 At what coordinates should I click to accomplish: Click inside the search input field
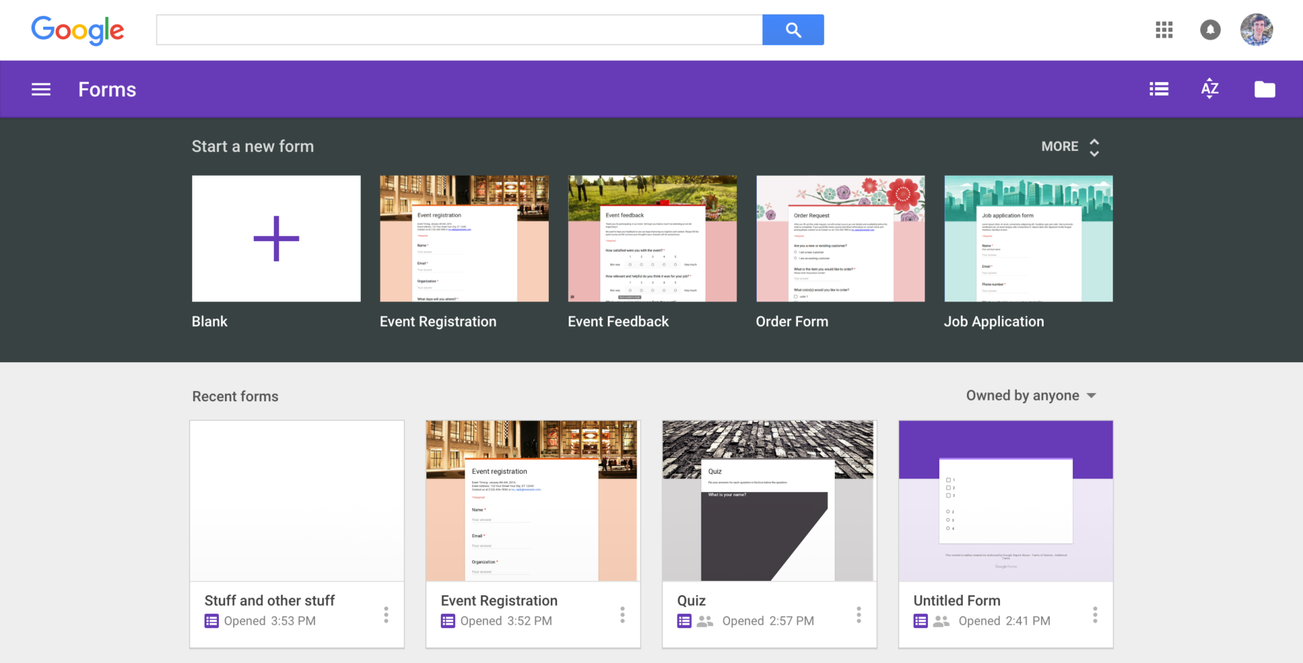[459, 29]
